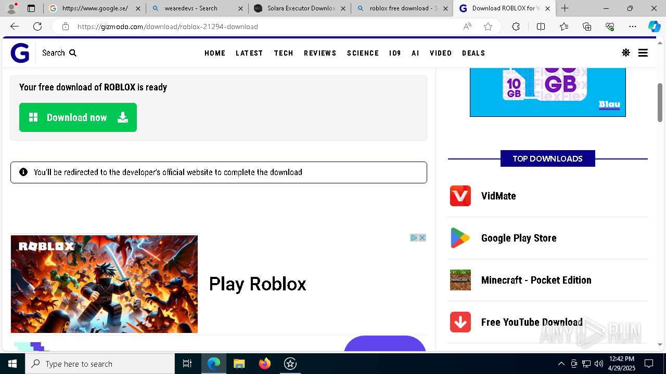Open the LATEST nav item
Image resolution: width=666 pixels, height=374 pixels.
tap(249, 53)
